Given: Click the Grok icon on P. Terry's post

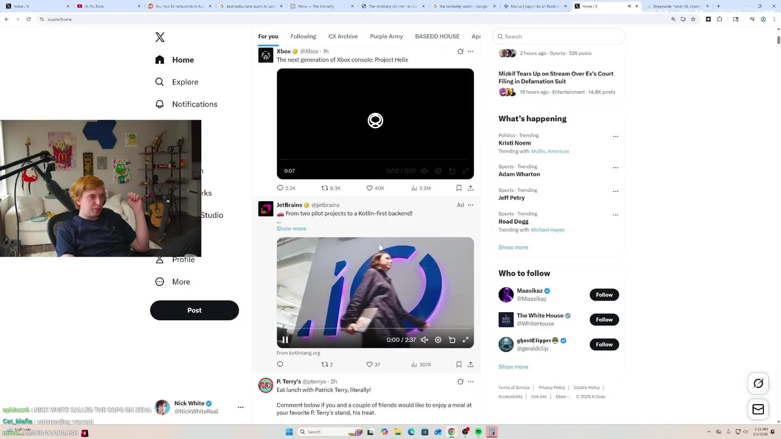Looking at the screenshot, I should click(x=460, y=382).
